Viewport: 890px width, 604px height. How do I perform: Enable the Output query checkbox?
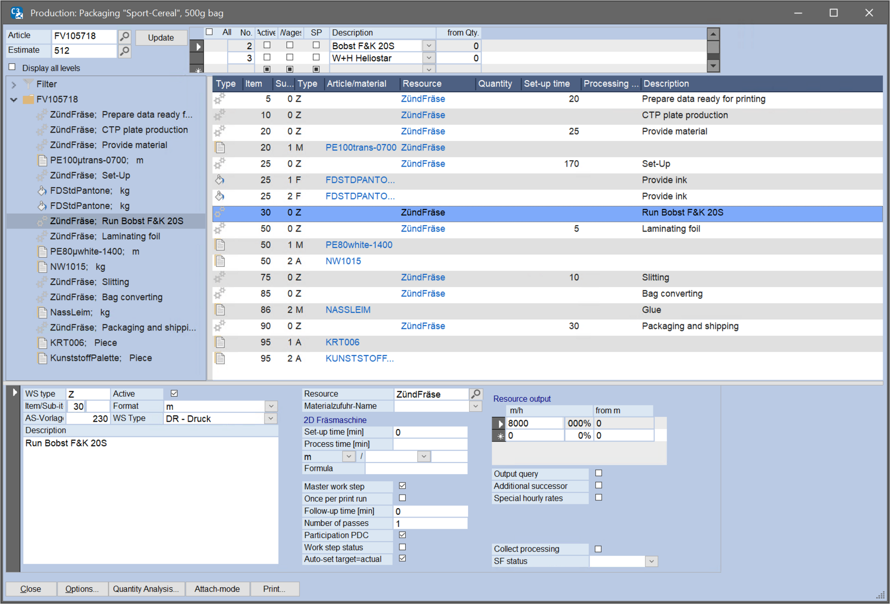tap(599, 473)
